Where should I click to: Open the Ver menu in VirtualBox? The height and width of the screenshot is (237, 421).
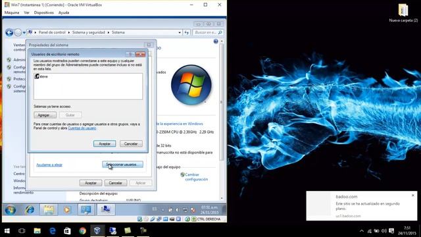[26, 13]
